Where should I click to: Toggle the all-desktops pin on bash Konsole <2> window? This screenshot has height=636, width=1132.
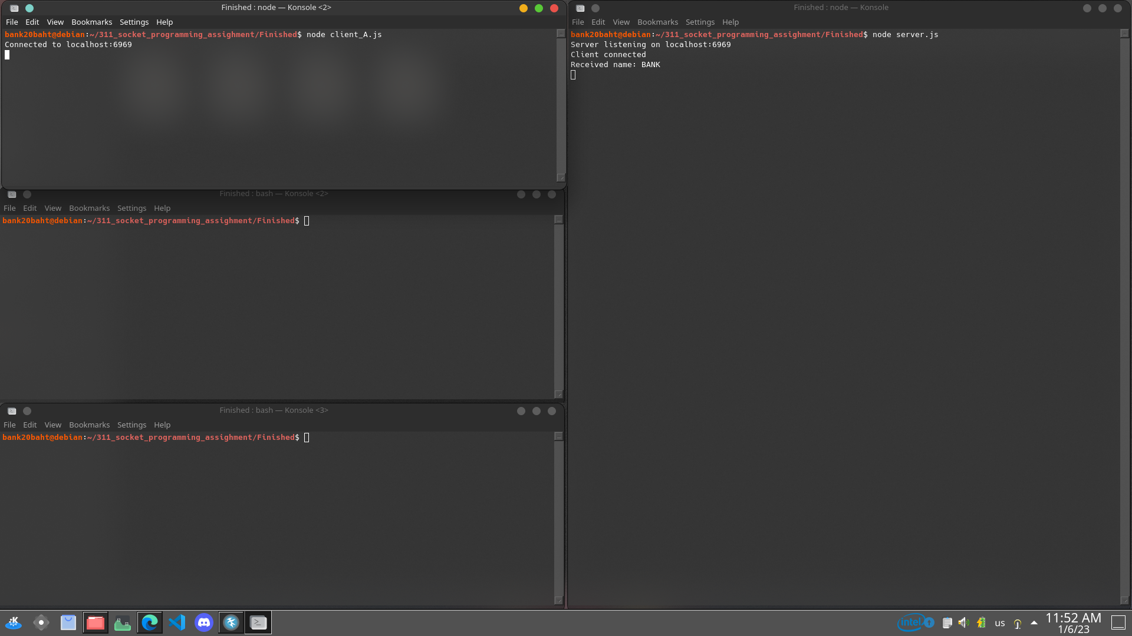[27, 194]
